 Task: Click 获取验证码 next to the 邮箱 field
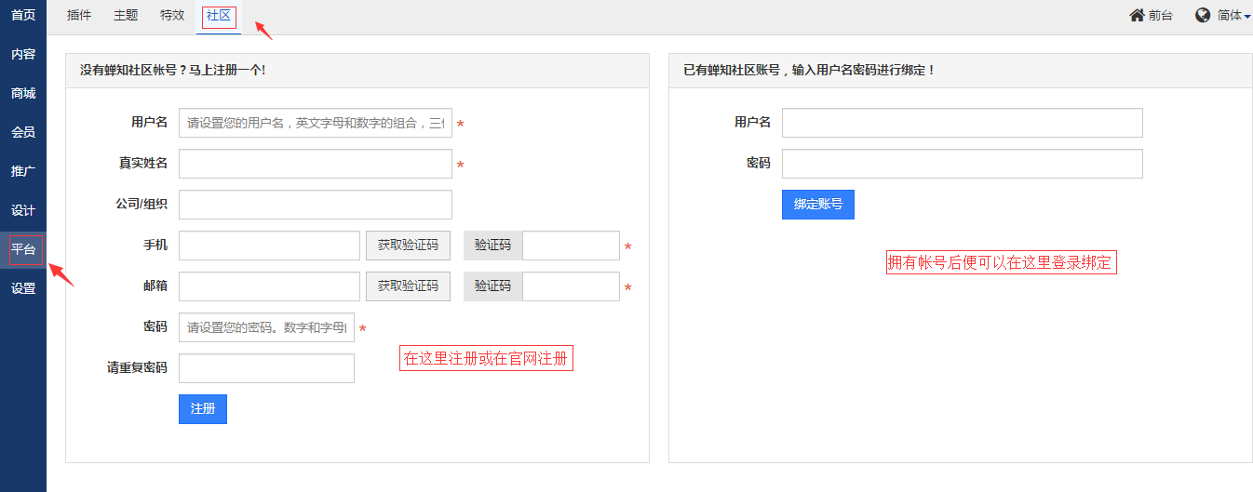tap(408, 286)
